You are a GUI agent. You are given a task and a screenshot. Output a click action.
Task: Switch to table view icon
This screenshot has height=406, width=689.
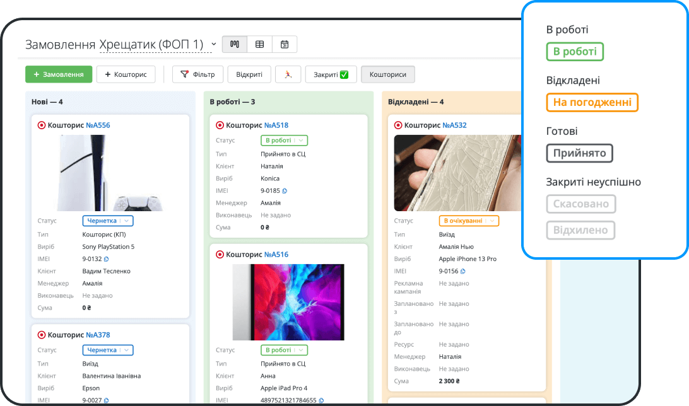click(259, 44)
